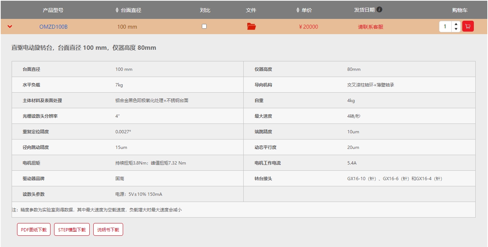Click the 对比 column header
The height and width of the screenshot is (247, 488).
tap(205, 10)
